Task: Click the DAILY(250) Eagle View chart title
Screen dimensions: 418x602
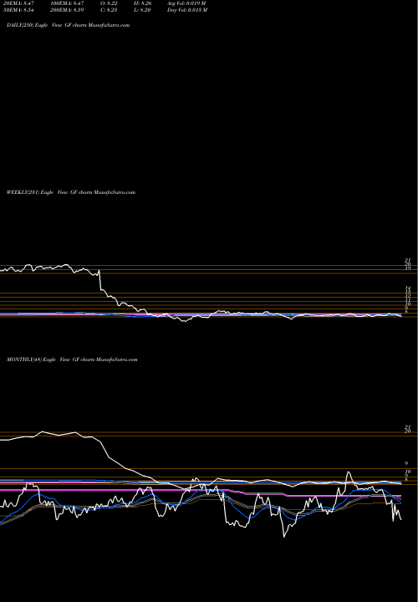Action: (x=69, y=25)
